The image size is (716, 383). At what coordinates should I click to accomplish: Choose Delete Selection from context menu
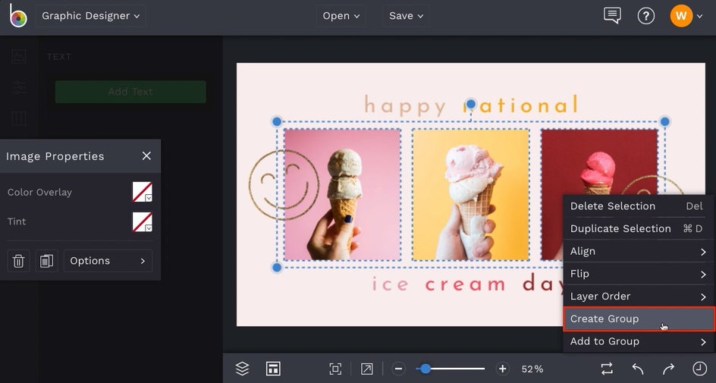[638, 206]
